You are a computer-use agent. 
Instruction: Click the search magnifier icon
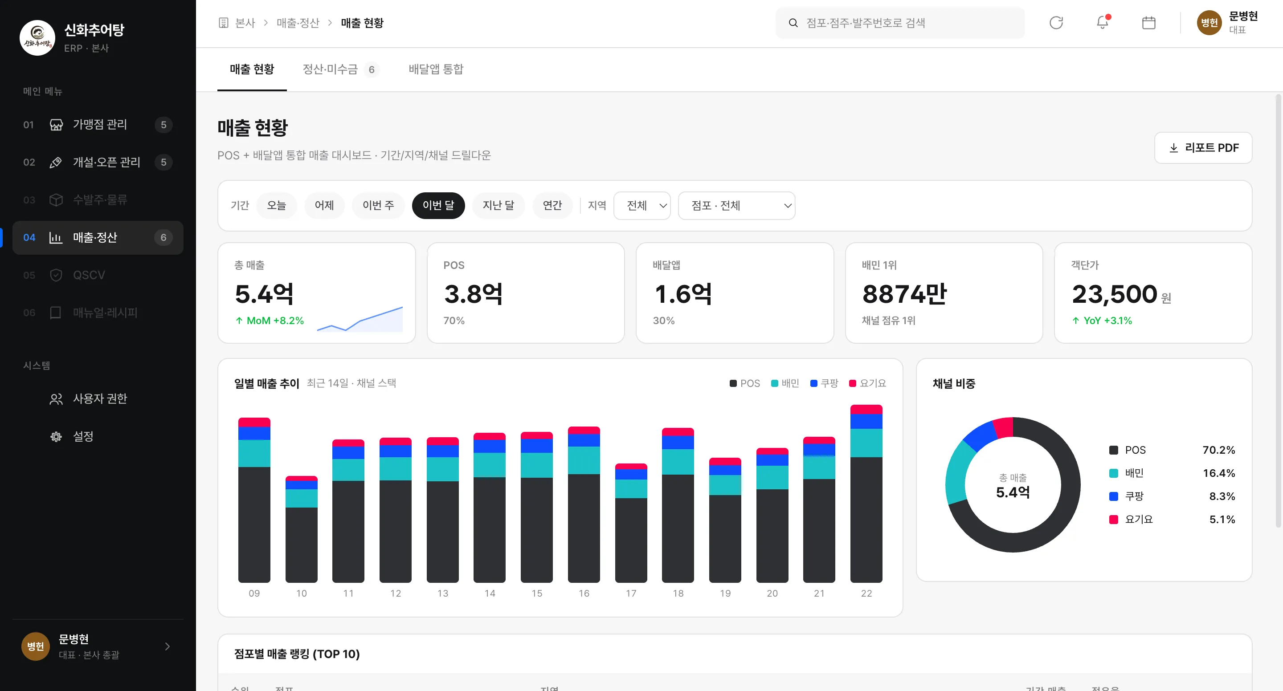pos(793,23)
